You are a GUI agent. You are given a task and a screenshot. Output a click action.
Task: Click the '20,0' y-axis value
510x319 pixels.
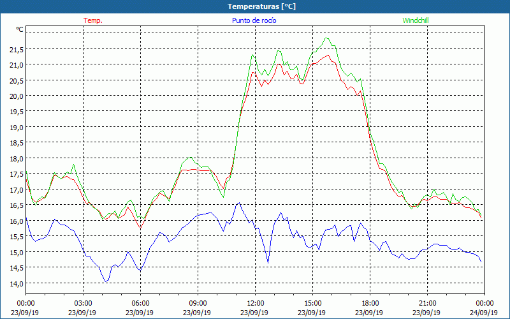17,96
